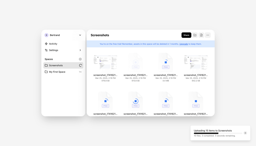Image resolution: width=256 pixels, height=146 pixels.
Task: Click the syncing spinner beside Screenshots
Action: 81,66
